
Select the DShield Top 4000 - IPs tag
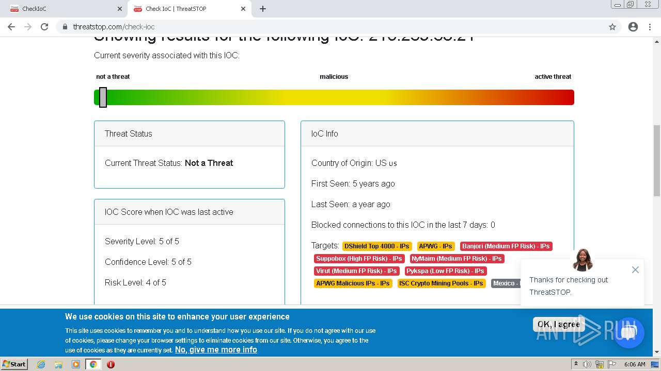pos(377,246)
